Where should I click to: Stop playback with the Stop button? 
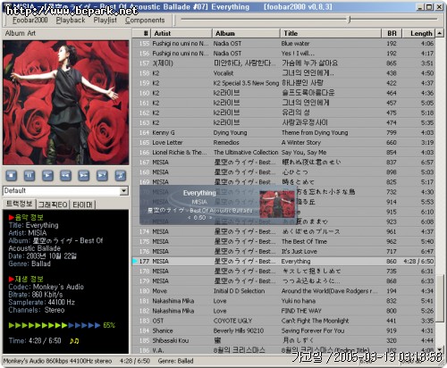[x=12, y=175]
